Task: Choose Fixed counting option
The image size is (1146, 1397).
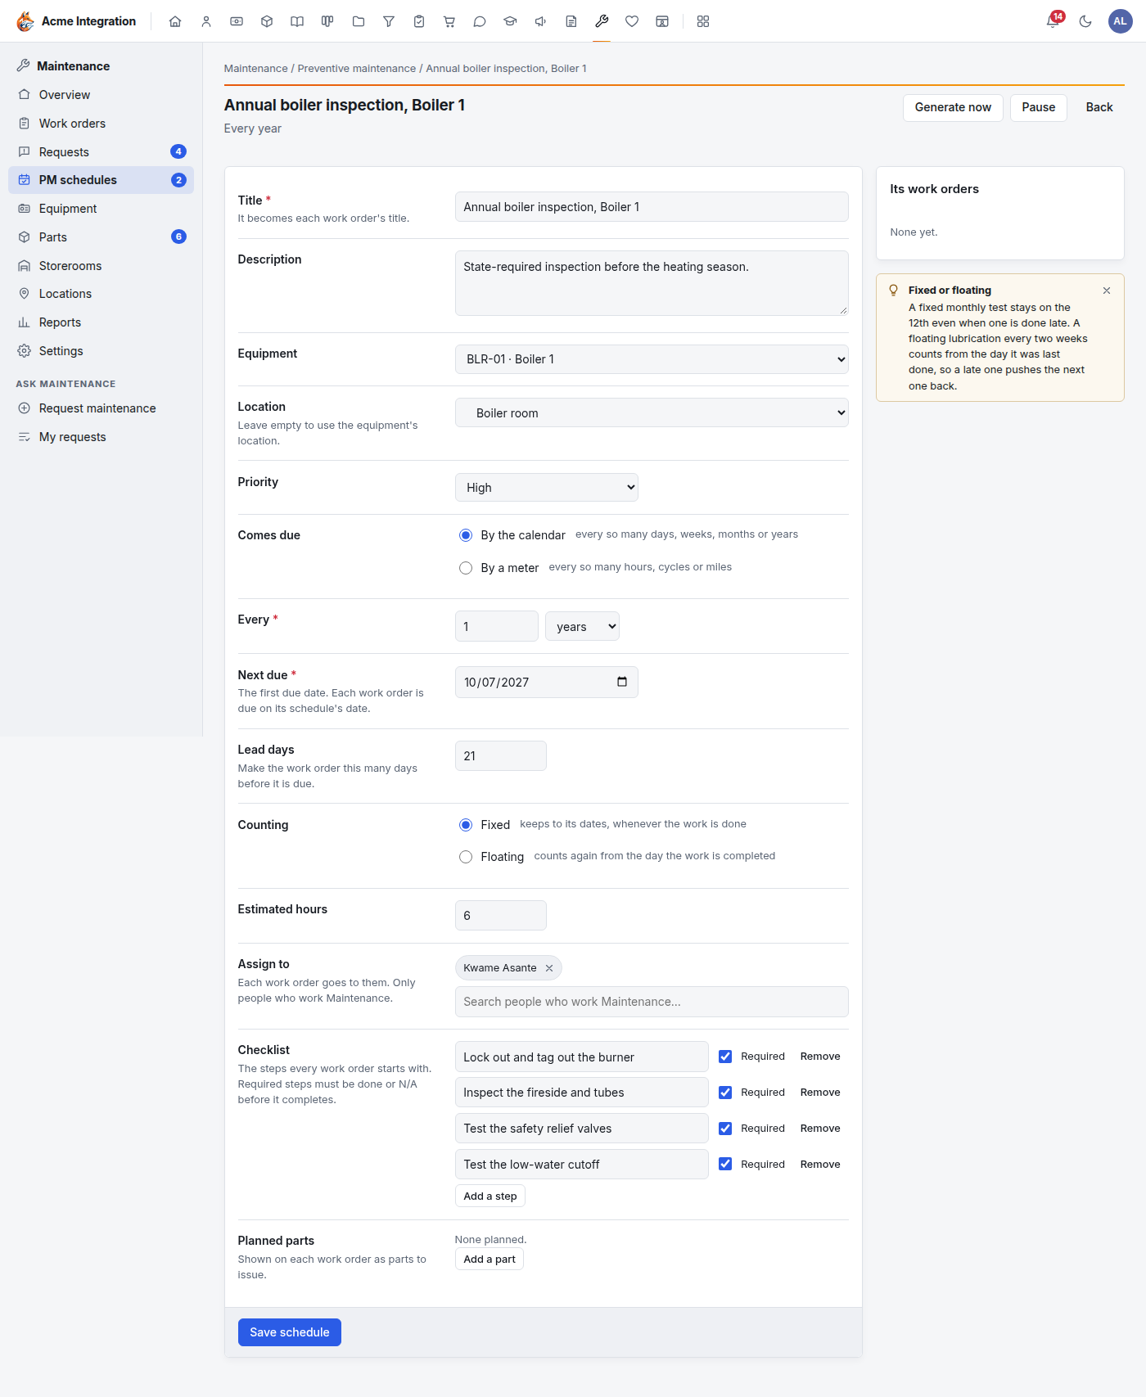Action: coord(466,825)
